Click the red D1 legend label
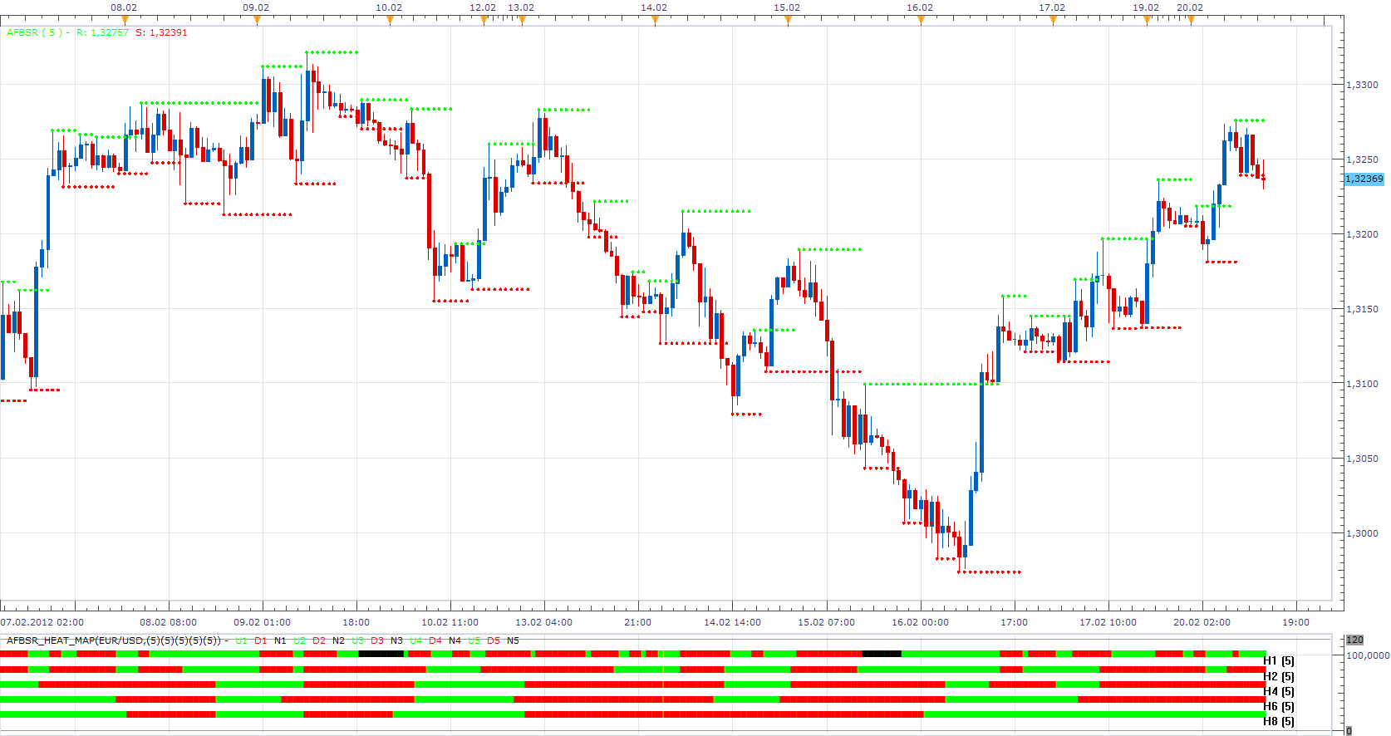This screenshot has height=736, width=1391. [261, 640]
